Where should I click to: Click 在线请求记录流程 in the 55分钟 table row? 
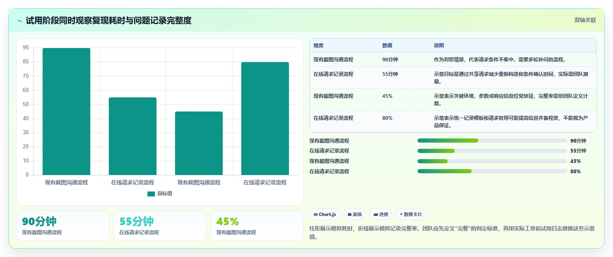[x=333, y=74]
